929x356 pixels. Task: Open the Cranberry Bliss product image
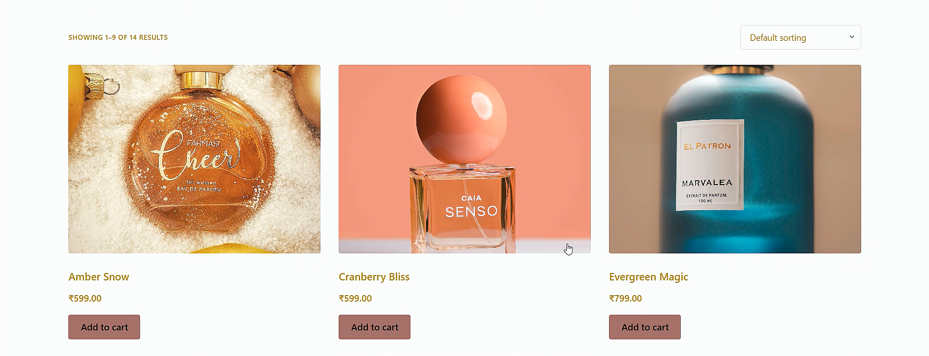point(464,159)
